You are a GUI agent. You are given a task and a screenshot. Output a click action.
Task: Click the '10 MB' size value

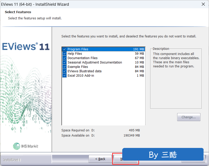[x=139, y=62]
